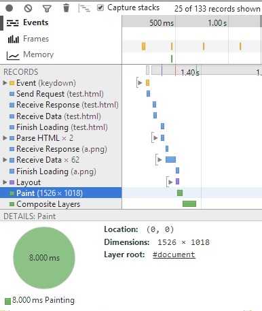Screen dimensions: 262x311
Task: Open the #document layer root link
Action: tap(174, 255)
